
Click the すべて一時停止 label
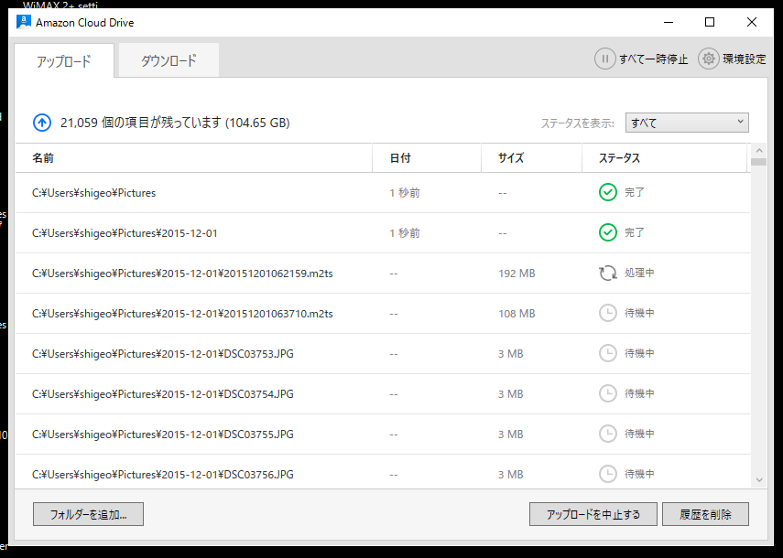654,59
